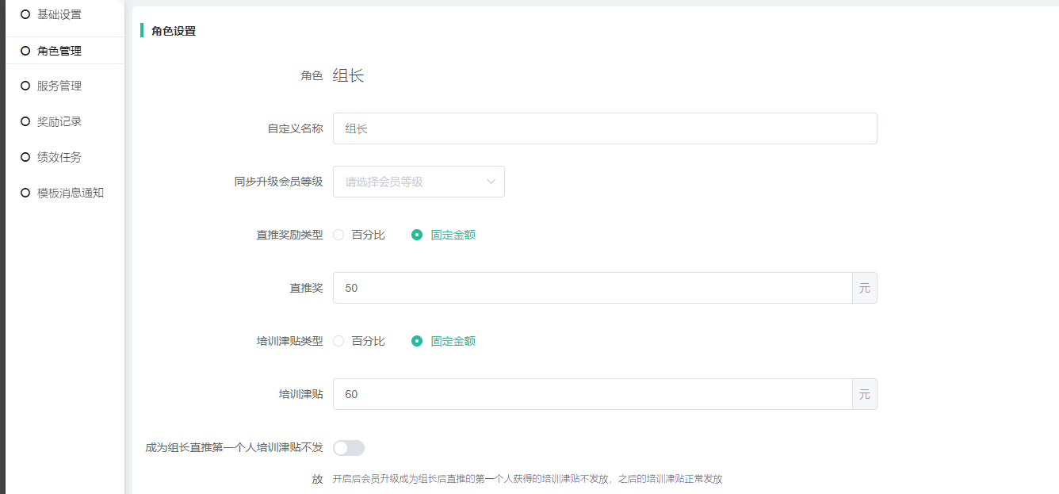Click the chevron arrow in 会员等级 selector

(491, 182)
